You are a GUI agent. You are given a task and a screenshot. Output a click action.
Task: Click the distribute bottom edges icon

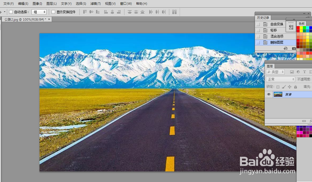click(x=142, y=12)
